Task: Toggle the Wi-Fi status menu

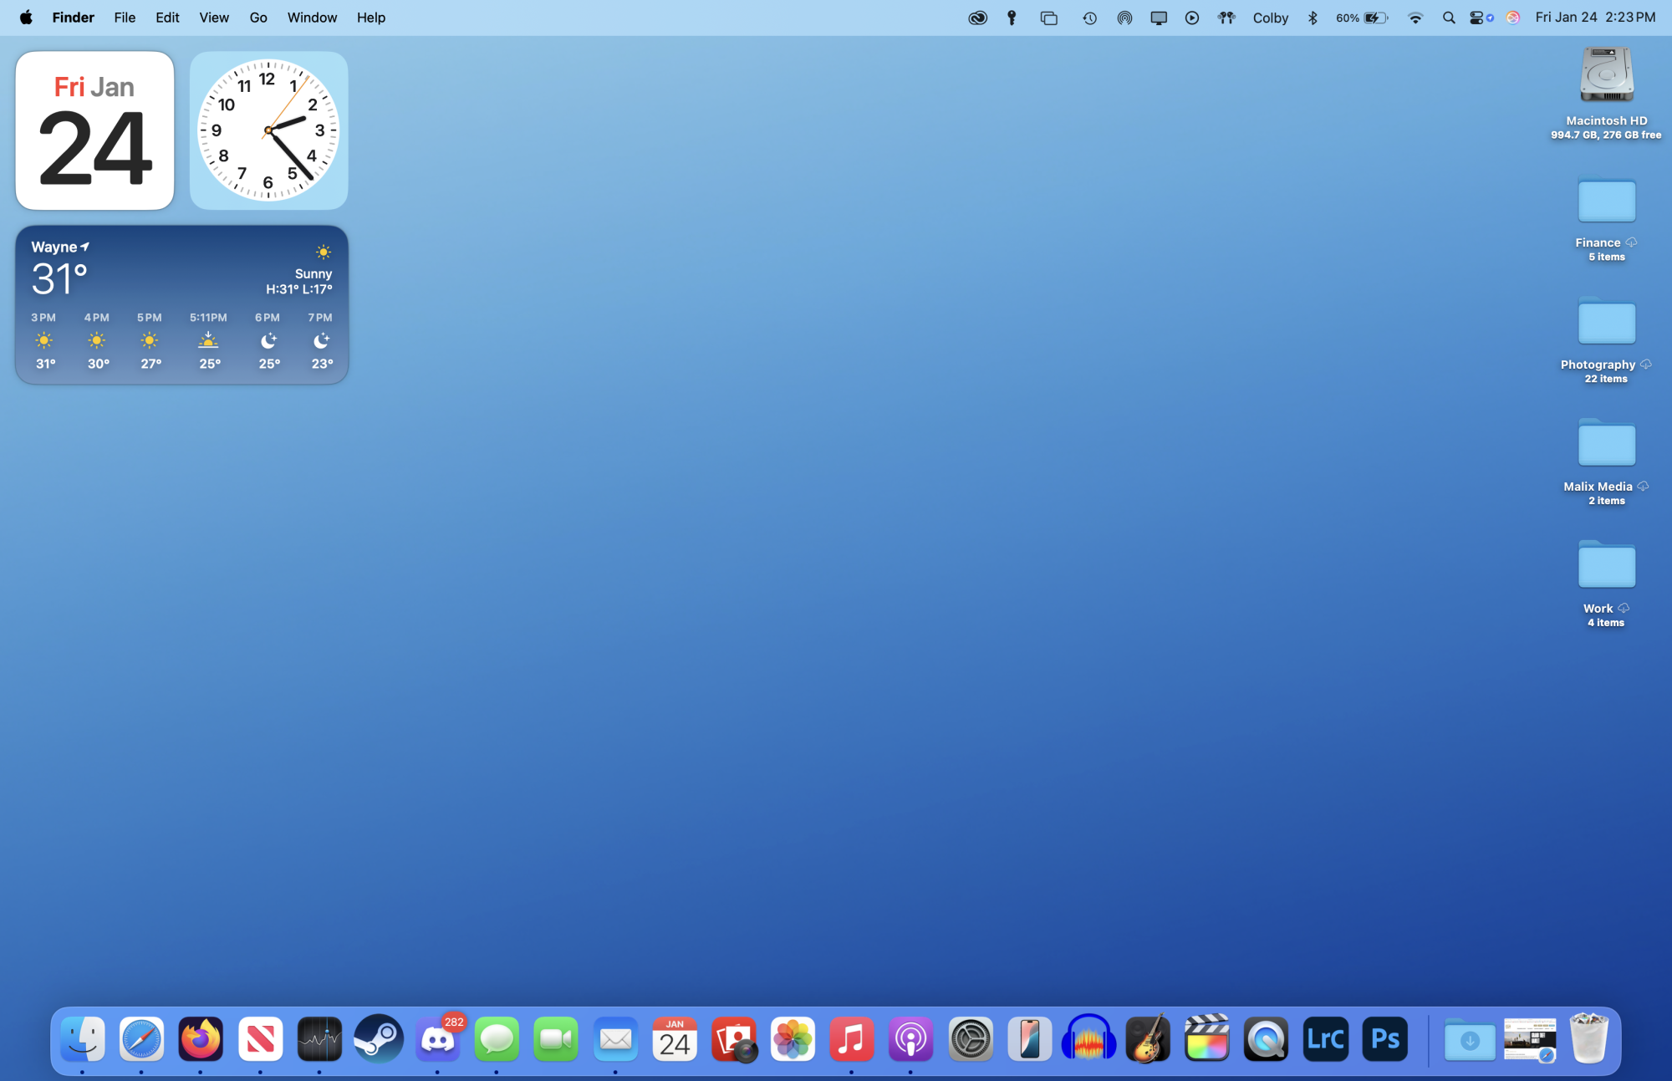Action: tap(1415, 18)
